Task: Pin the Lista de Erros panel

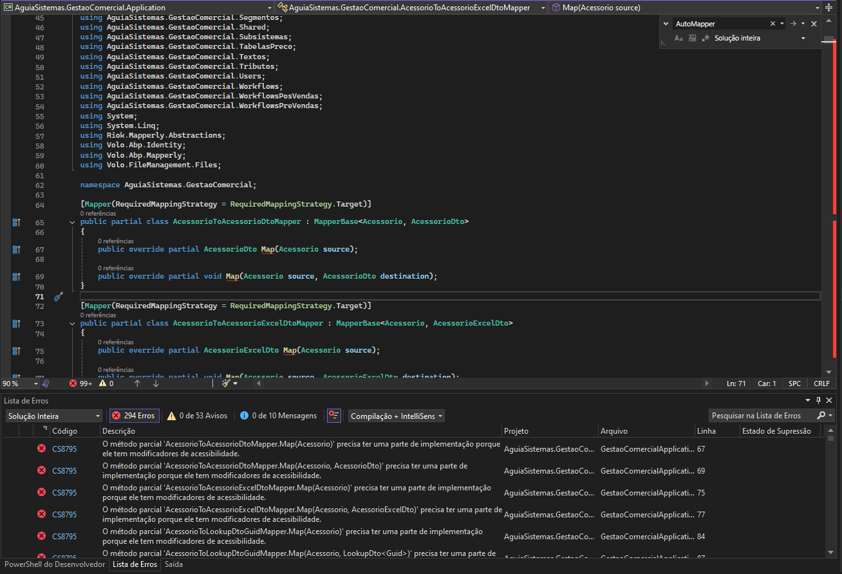Action: [819, 400]
